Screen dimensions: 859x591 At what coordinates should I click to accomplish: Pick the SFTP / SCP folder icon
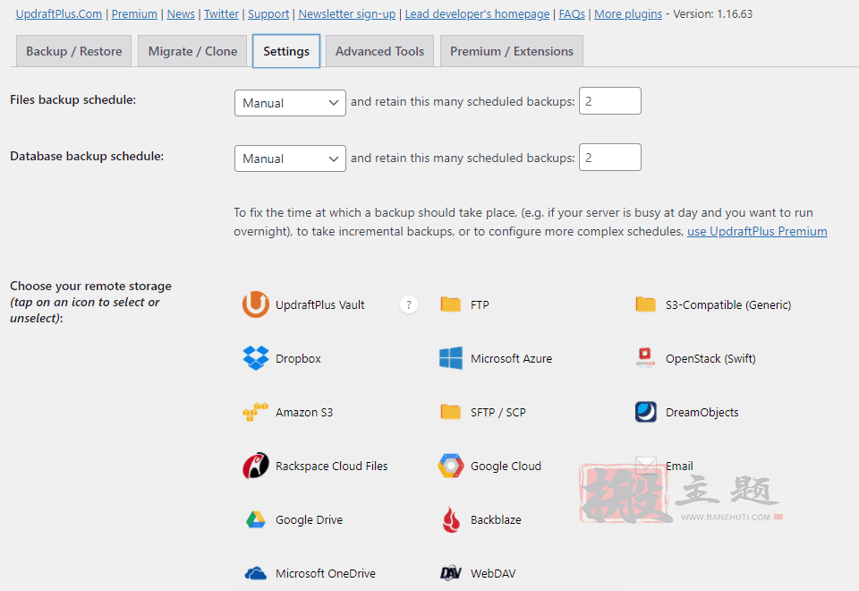coord(451,412)
